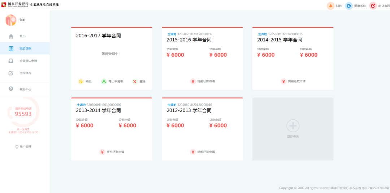This screenshot has height=193, width=390.
Task: Click contract number 32050601H20130000002
Action: (x=104, y=105)
